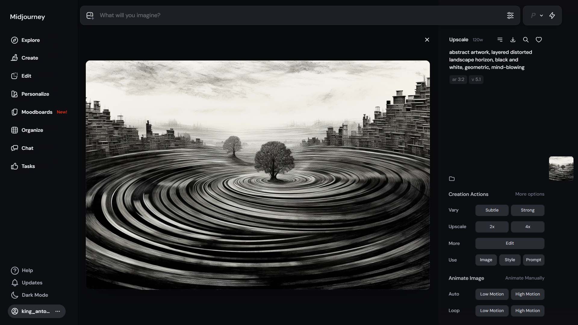Open the Personalize icon
The width and height of the screenshot is (578, 325).
point(15,94)
